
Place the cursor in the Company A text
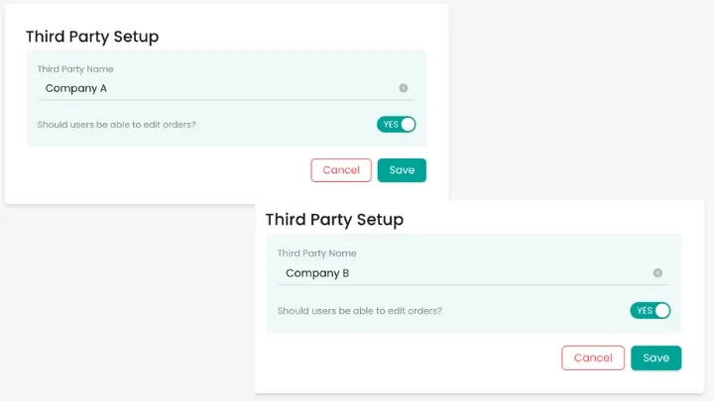point(76,88)
